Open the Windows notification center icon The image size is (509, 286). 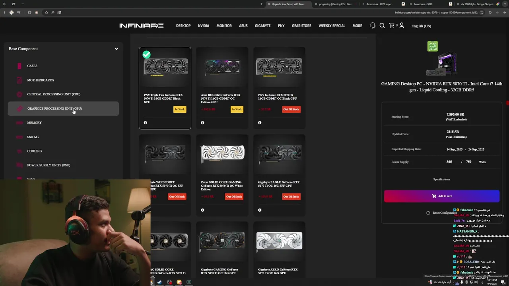pyautogui.click(x=503, y=282)
